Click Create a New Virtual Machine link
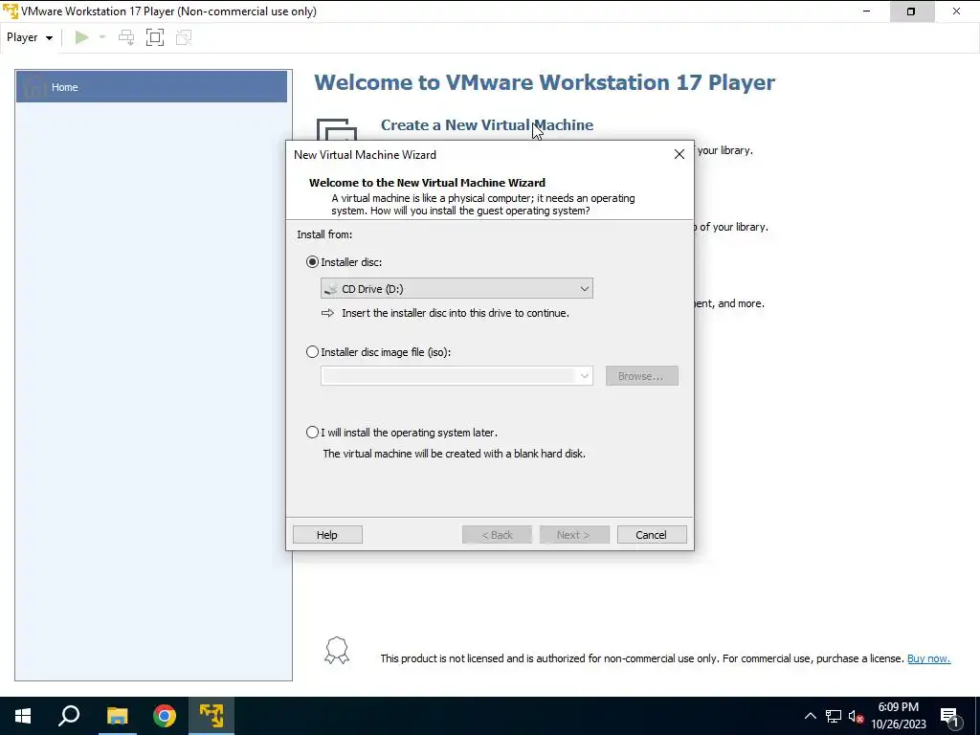This screenshot has width=980, height=735. point(487,125)
